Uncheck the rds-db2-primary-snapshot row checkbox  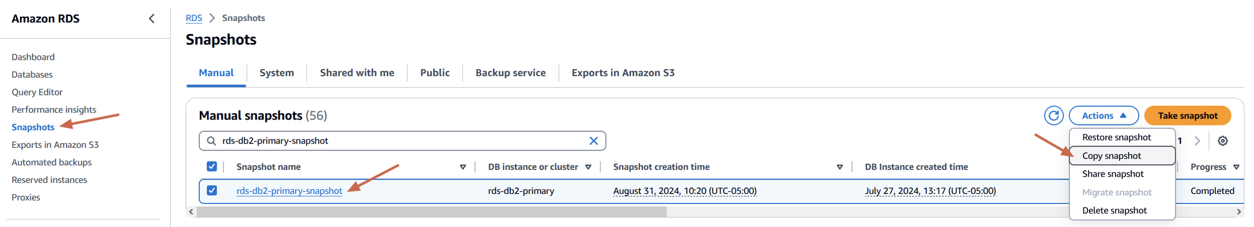212,190
